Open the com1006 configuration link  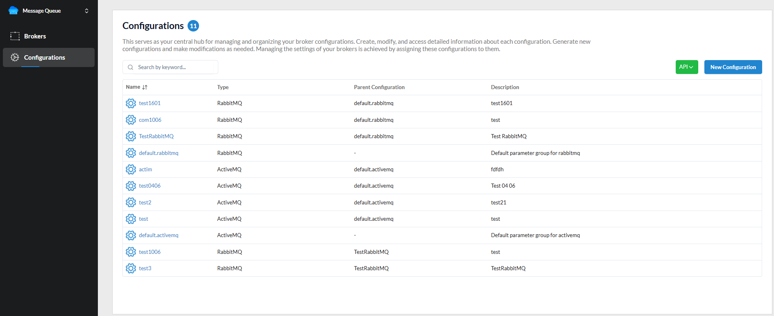point(150,120)
